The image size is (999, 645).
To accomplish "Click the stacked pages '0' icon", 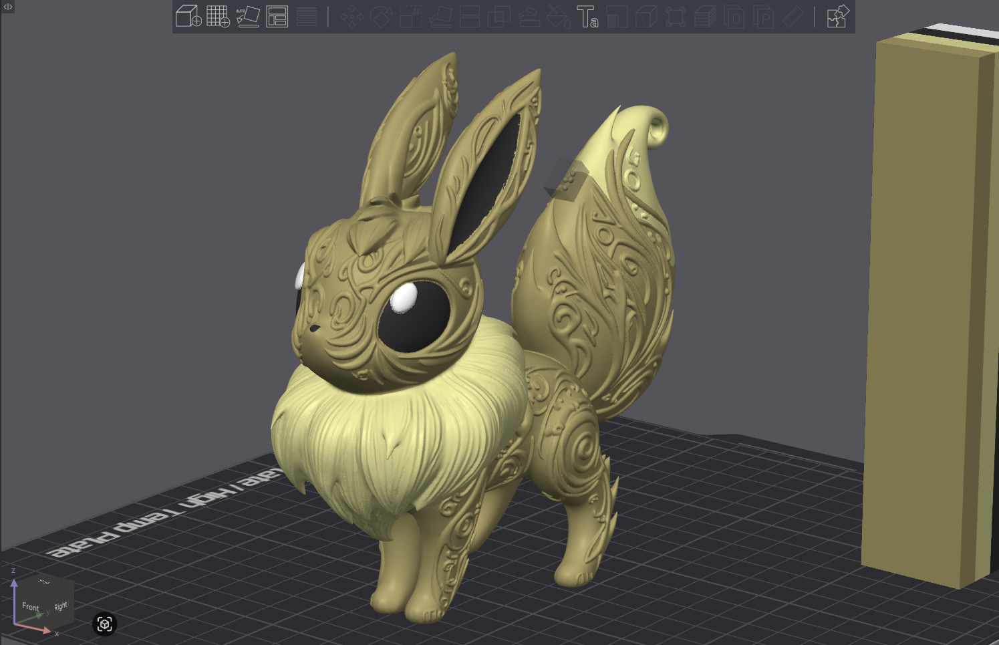I will 734,16.
